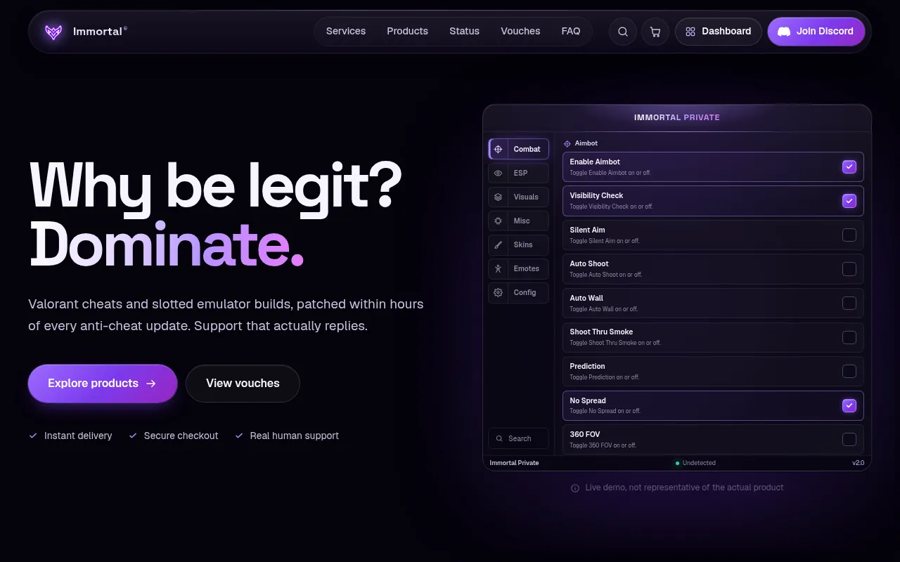Screen dimensions: 900x562
Task: Open the shopping cart icon
Action: pyautogui.click(x=655, y=32)
